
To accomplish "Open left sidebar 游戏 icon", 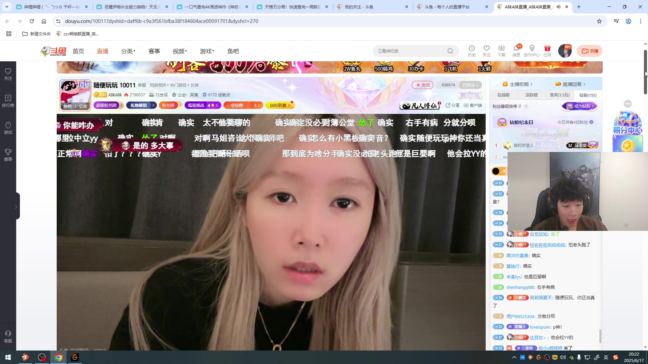I will point(8,128).
